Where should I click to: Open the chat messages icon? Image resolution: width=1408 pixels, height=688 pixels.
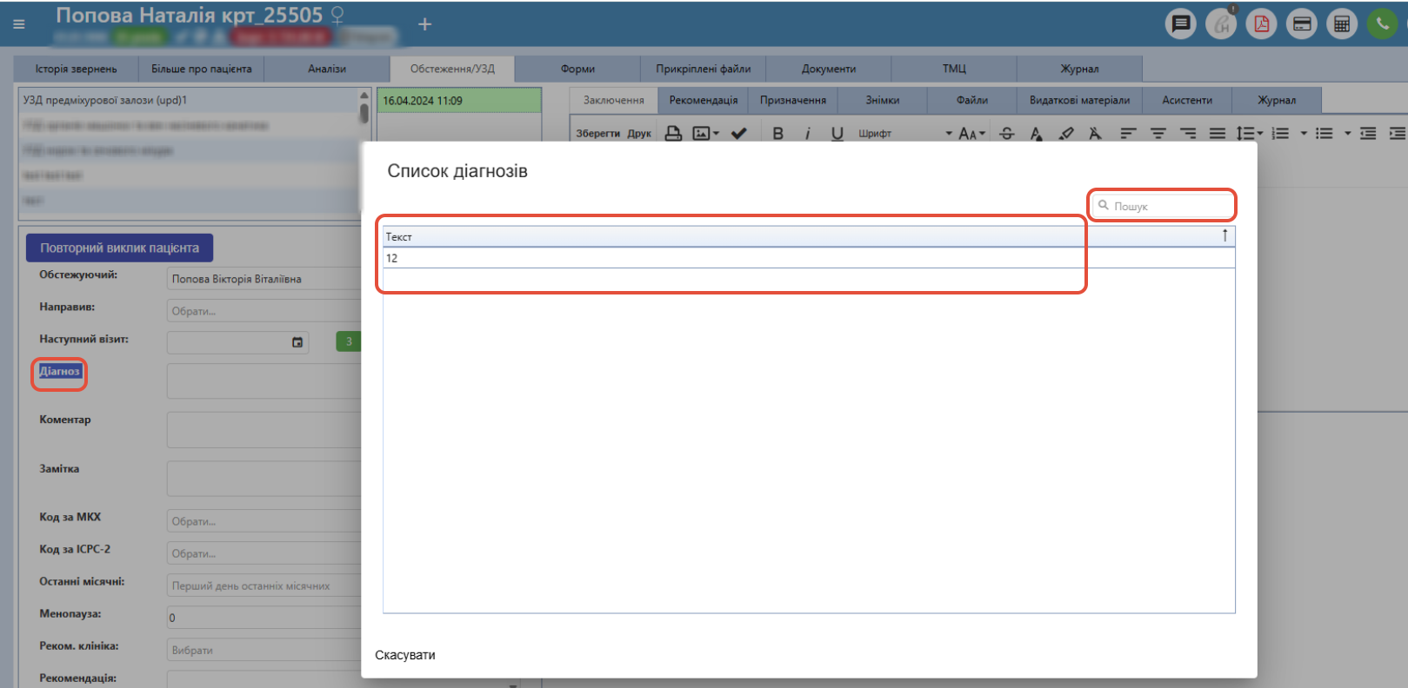pos(1180,23)
